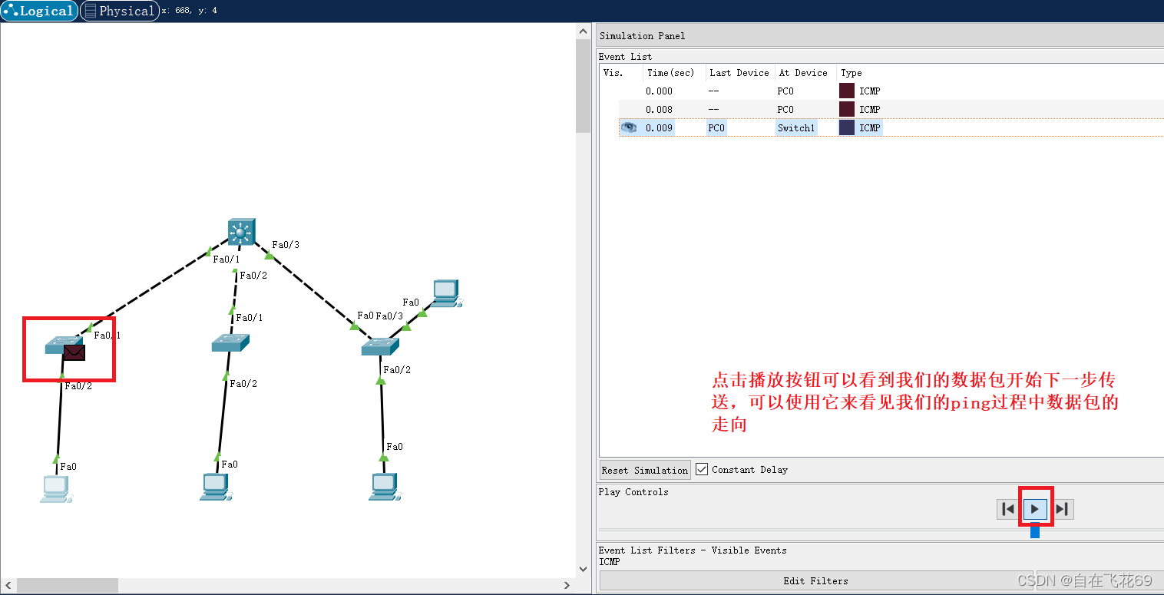
Task: Open the PDU colour square of the 0.009 event
Action: pyautogui.click(x=847, y=127)
